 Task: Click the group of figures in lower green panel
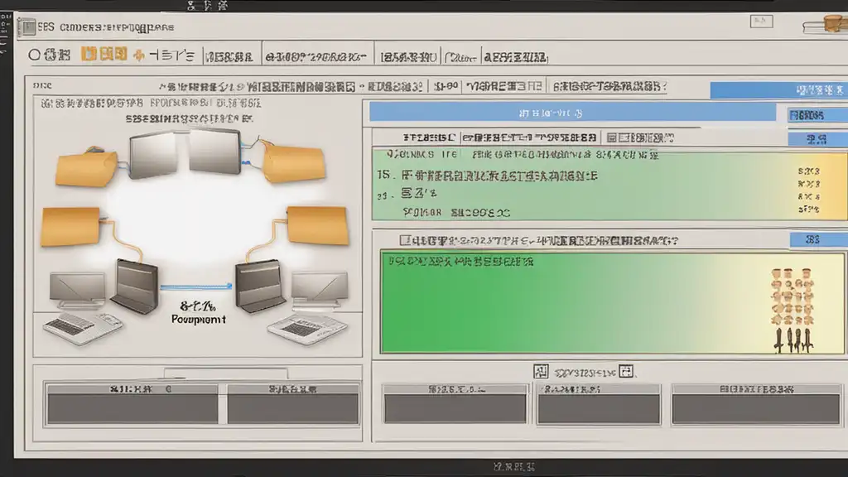(793, 311)
